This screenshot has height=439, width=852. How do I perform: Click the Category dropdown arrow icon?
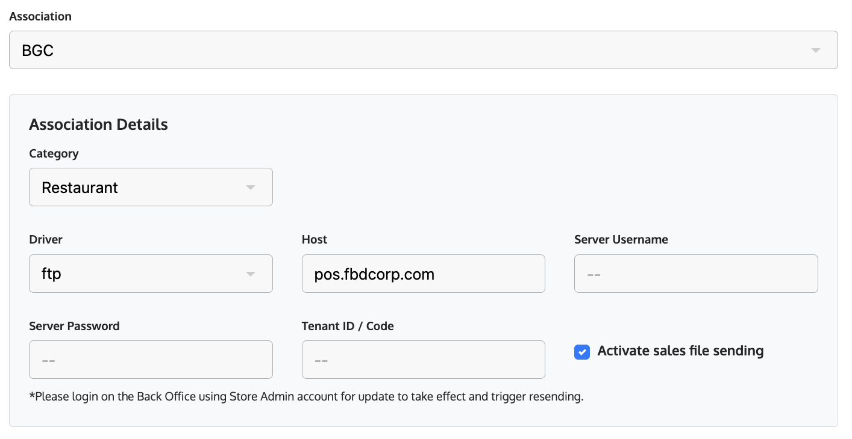click(251, 188)
